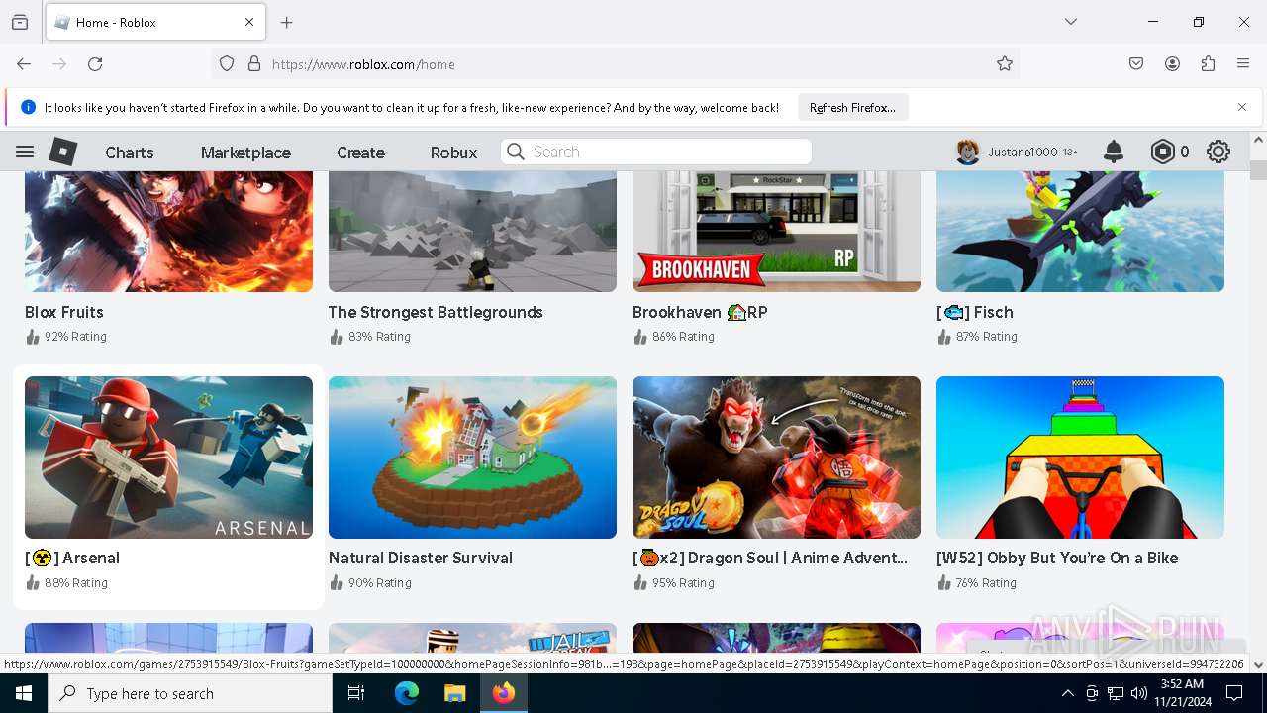Open Obby But You're On a Bike title
This screenshot has height=713, width=1267.
point(1057,558)
